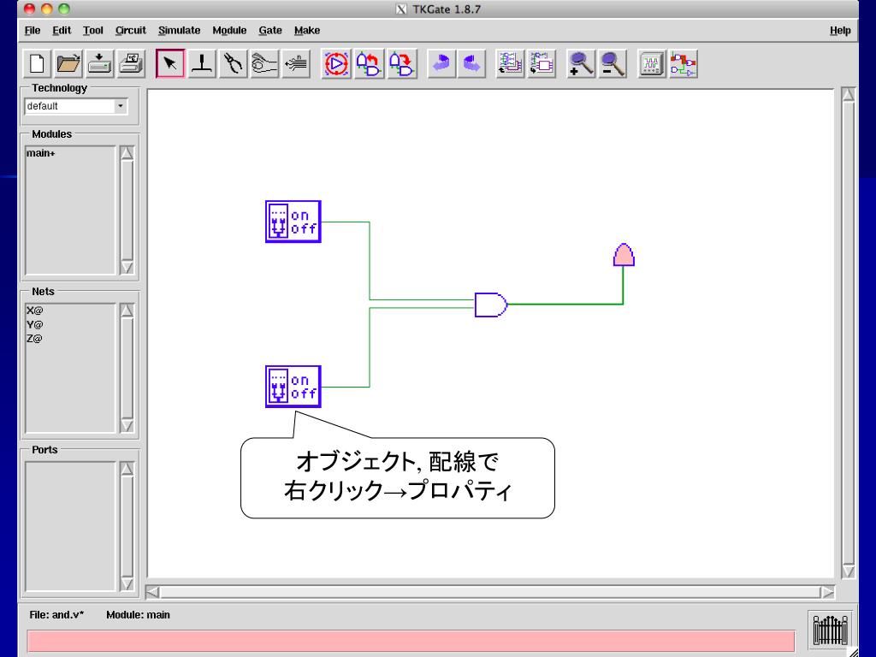Select the AND gate in the circuit
The width and height of the screenshot is (876, 657).
(491, 305)
